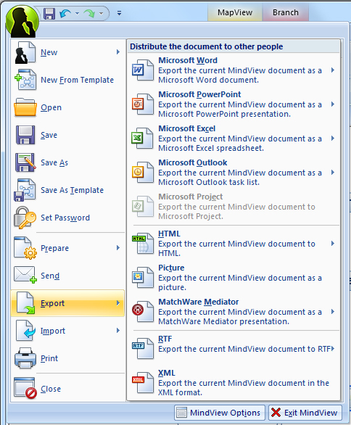Expand the HTML export submenu arrow
Viewport: 351px width, 425px height.
click(x=333, y=244)
